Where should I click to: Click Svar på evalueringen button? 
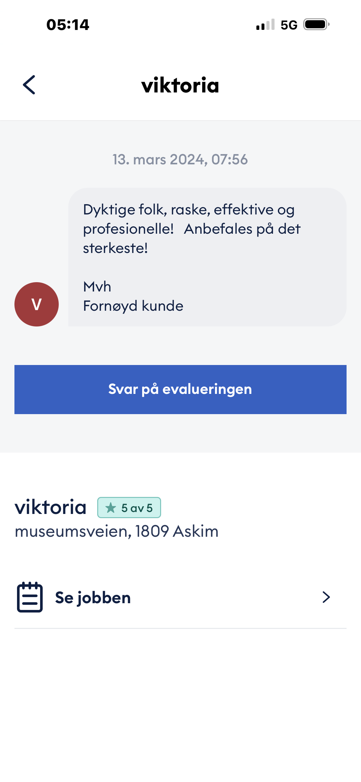point(180,389)
